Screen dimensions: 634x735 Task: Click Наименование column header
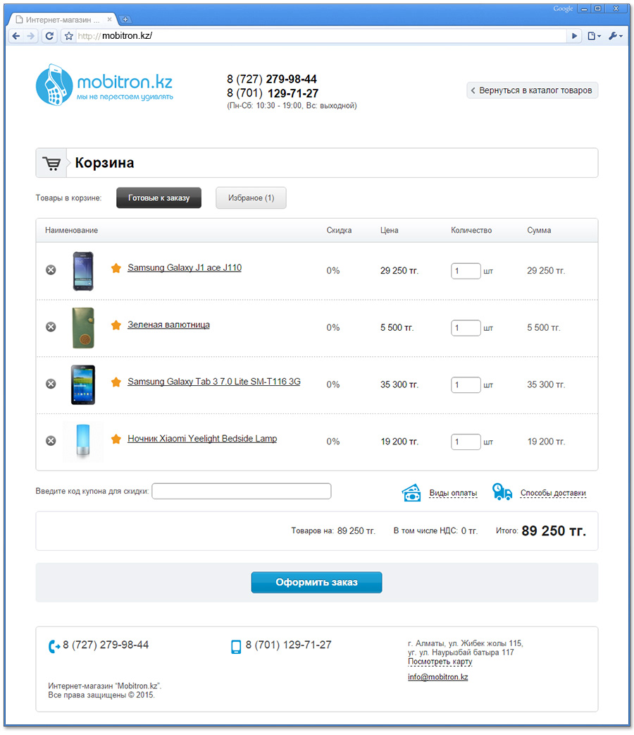[72, 230]
